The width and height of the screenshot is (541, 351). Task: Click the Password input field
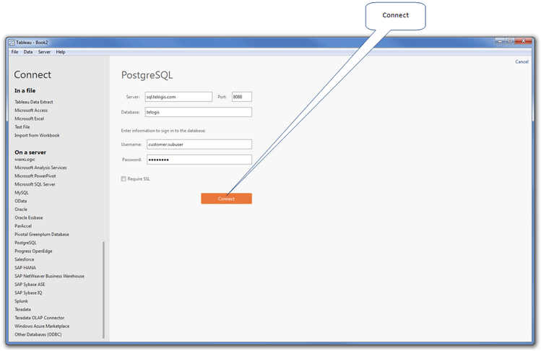(199, 160)
